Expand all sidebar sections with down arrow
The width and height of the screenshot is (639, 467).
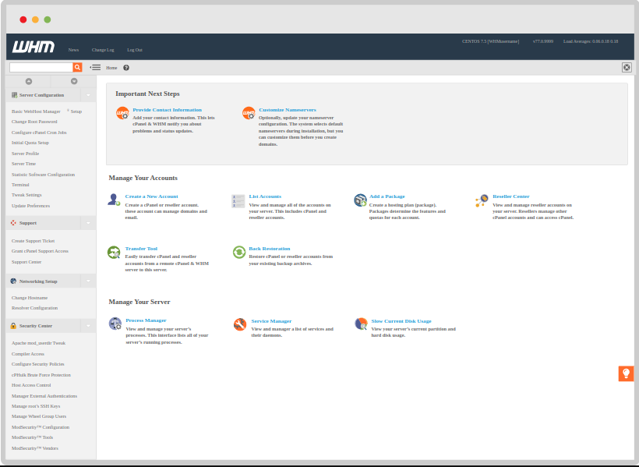pos(74,81)
